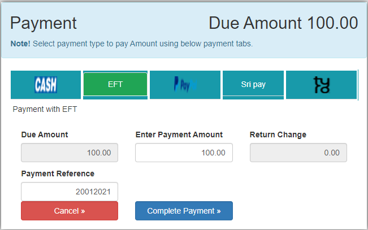The width and height of the screenshot is (368, 230).
Task: Switch to the EFT payment tab
Action: (115, 84)
